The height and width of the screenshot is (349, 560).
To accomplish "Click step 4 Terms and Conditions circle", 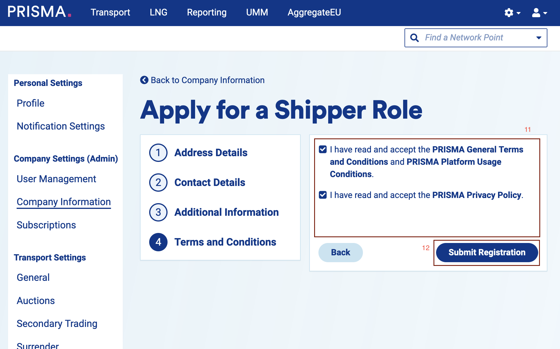I will (x=158, y=242).
